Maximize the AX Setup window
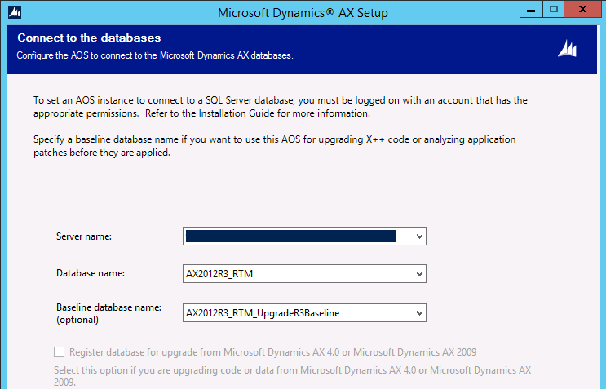 coord(553,10)
